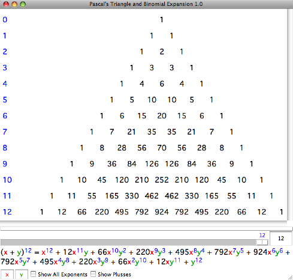Click the green y variable input field
This screenshot has height=280, width=293.
[22, 275]
